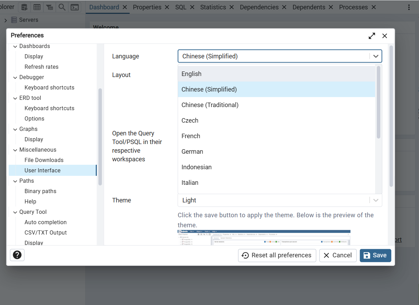Expand the Servers tree node
Screen dimensions: 419x305
[6, 20]
